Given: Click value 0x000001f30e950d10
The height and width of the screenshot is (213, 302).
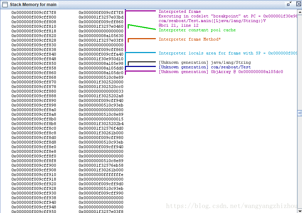Looking at the screenshot, I should click(x=101, y=59).
